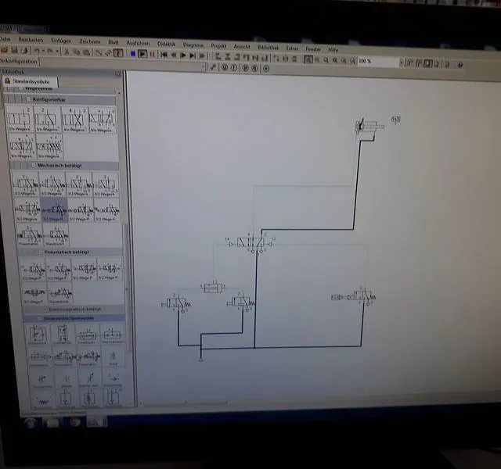
Task: Click the solid black play arrow icon
Action: point(183,55)
